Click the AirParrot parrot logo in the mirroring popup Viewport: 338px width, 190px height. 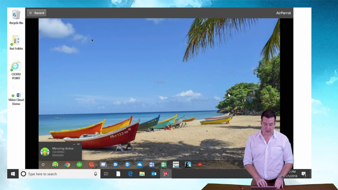coord(45,152)
